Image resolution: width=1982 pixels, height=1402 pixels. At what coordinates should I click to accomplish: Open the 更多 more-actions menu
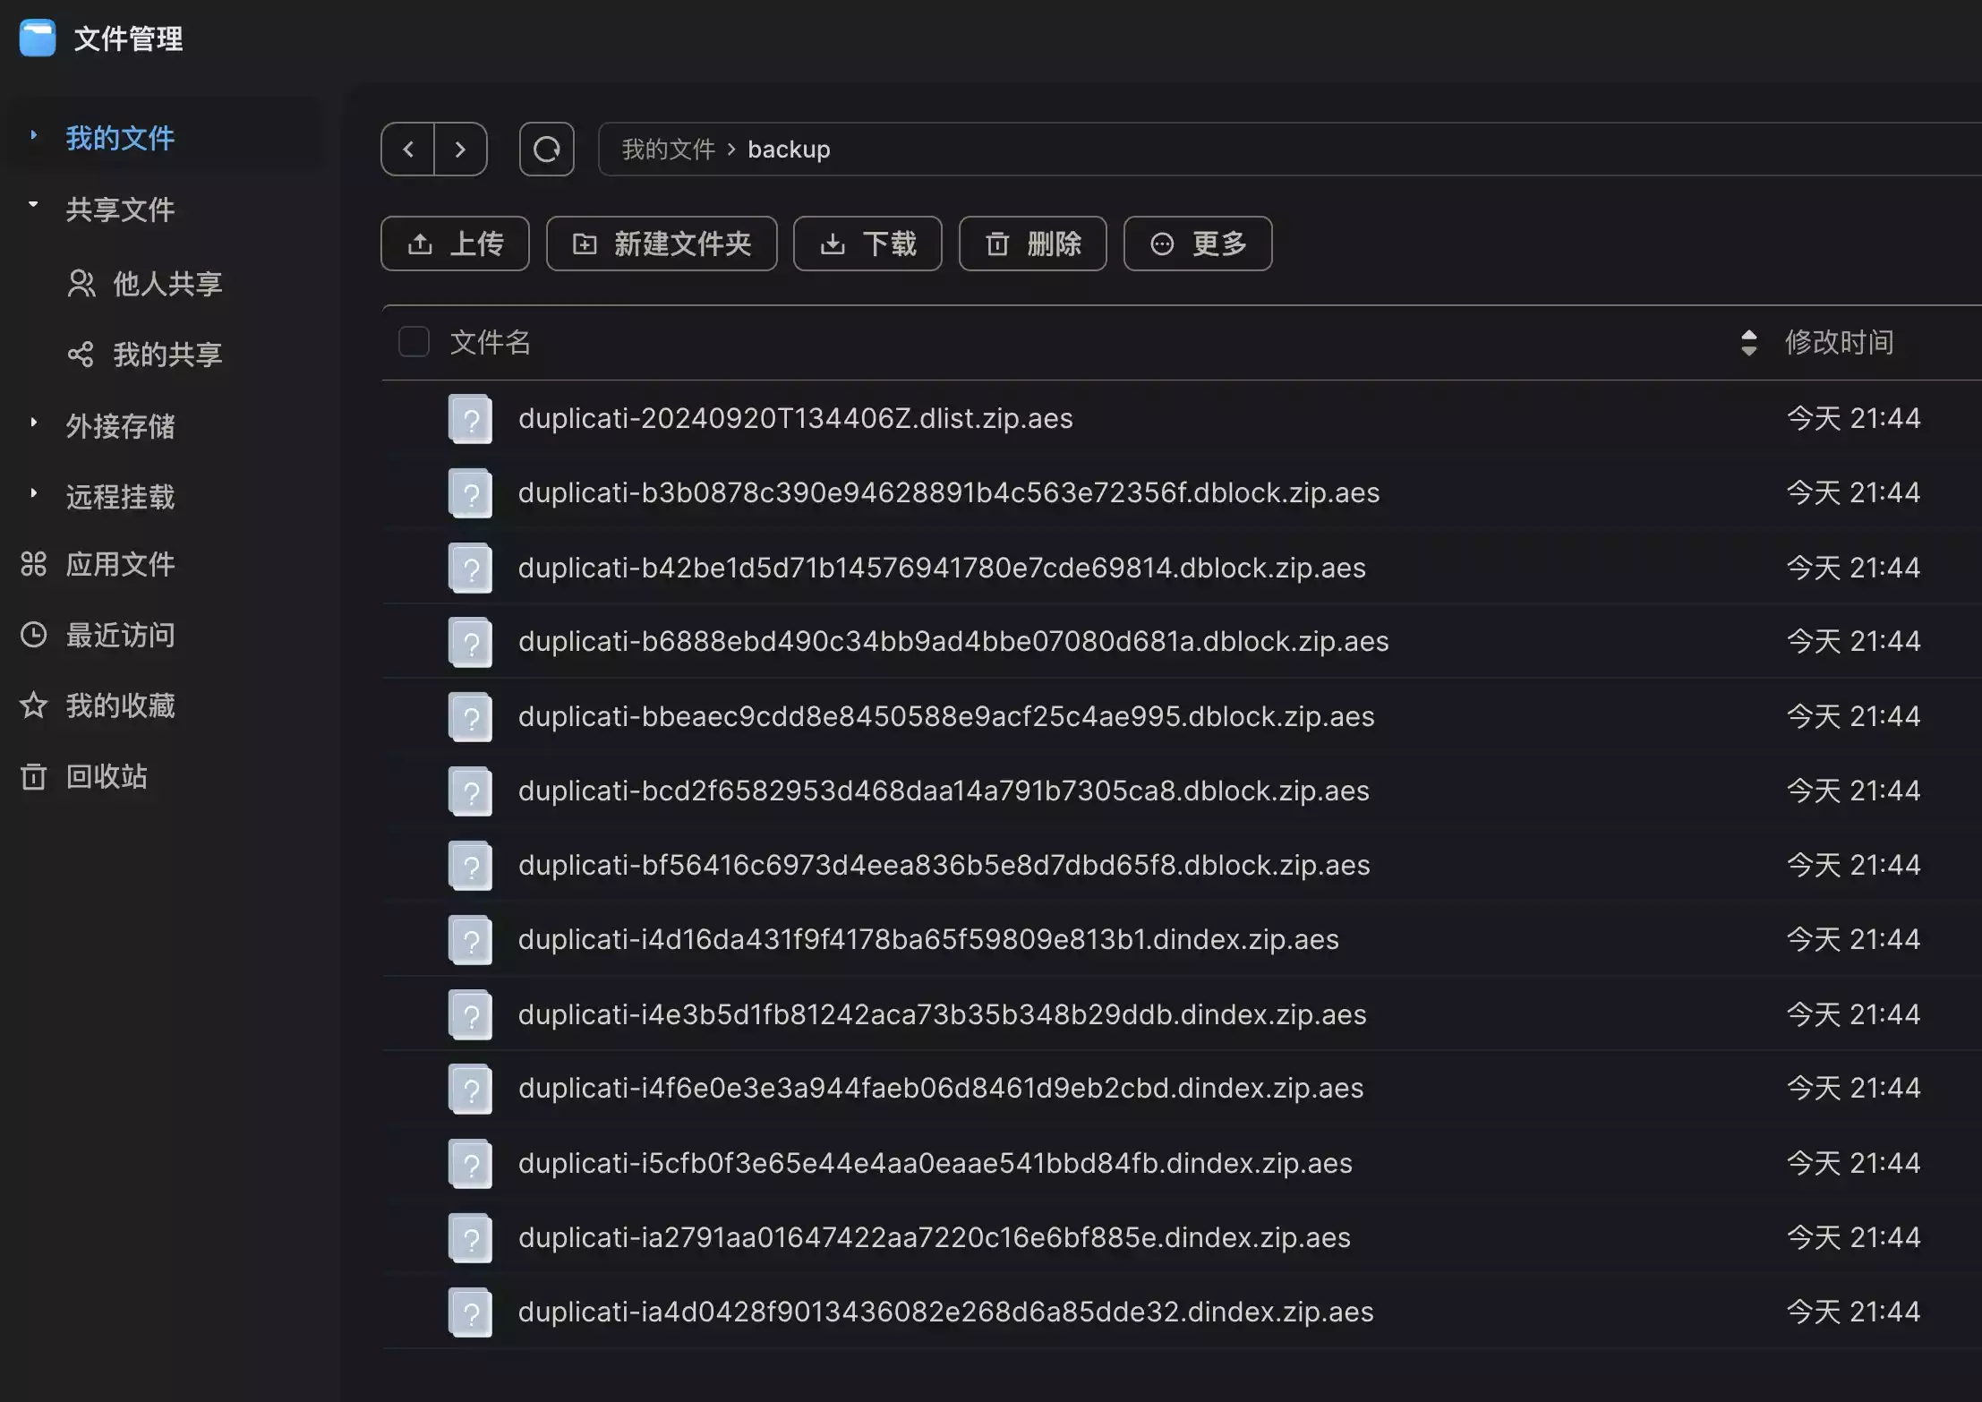click(x=1197, y=244)
